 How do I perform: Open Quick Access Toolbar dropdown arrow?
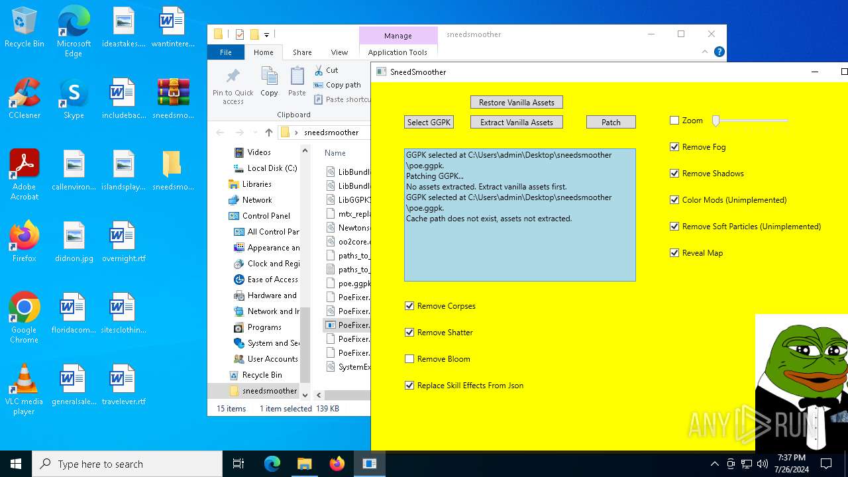[x=266, y=34]
